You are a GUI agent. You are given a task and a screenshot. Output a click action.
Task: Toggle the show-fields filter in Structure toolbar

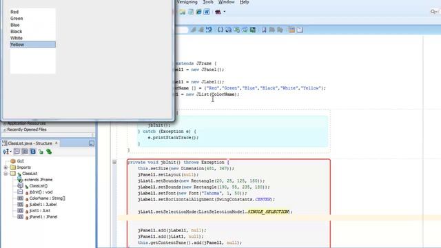click(25, 152)
